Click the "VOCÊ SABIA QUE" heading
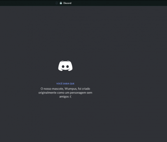 click(x=65, y=84)
